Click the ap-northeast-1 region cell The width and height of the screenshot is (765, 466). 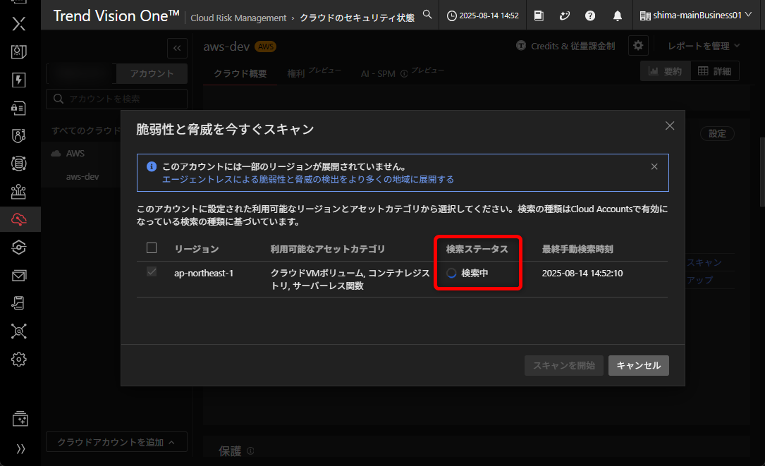coord(204,274)
